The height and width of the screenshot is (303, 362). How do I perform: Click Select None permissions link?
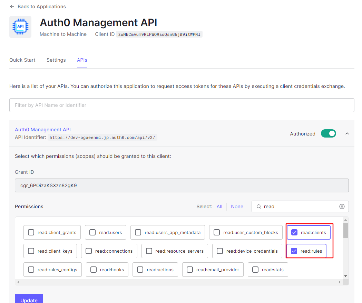click(237, 206)
